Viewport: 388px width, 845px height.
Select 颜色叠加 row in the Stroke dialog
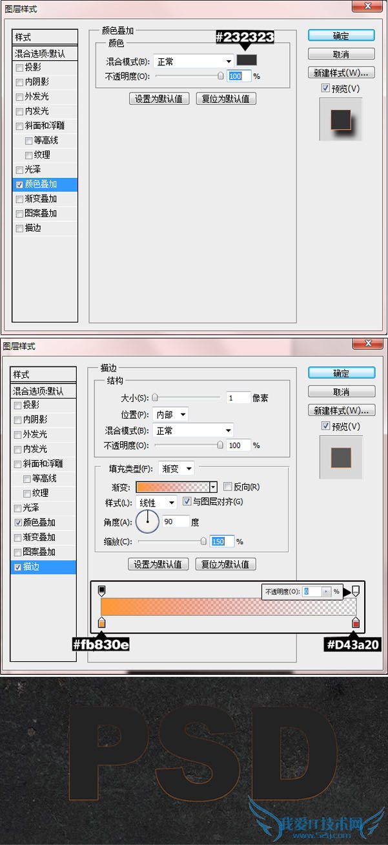click(44, 522)
